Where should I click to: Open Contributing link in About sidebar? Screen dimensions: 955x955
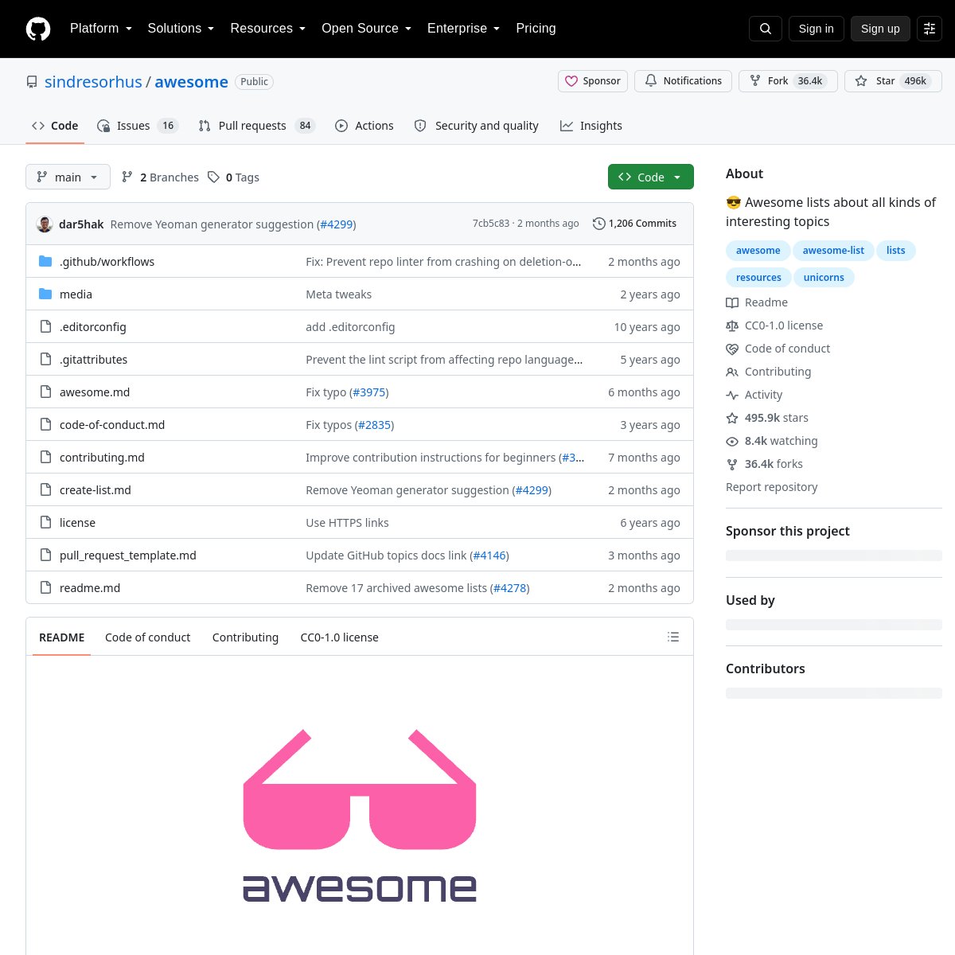click(x=768, y=372)
